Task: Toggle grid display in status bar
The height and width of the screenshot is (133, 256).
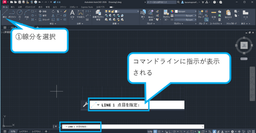Action: (155, 132)
